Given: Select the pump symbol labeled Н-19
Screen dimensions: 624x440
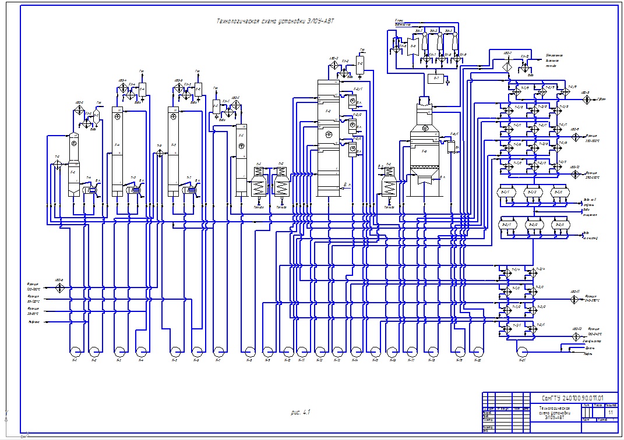Looking at the screenshot, I should (460, 352).
